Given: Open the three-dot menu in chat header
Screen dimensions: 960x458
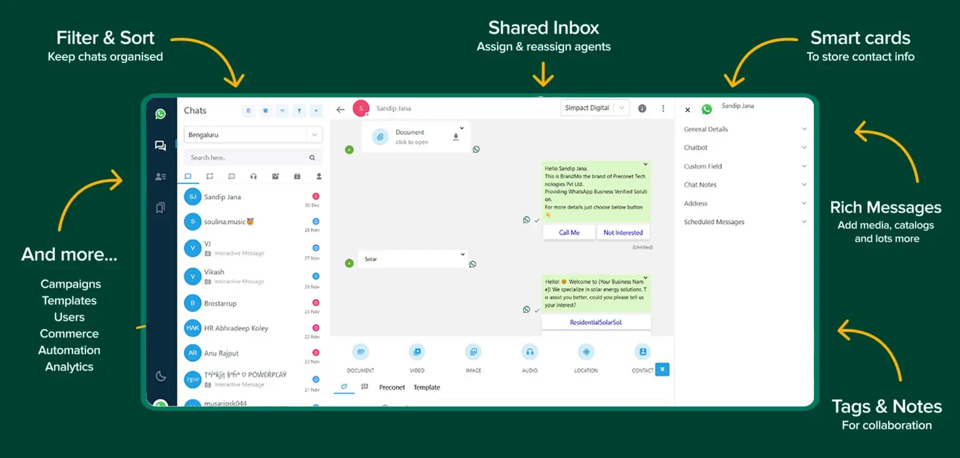Looking at the screenshot, I should 663,109.
